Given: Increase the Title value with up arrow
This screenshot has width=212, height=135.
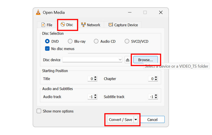Looking at the screenshot, I should pyautogui.click(x=95, y=77).
